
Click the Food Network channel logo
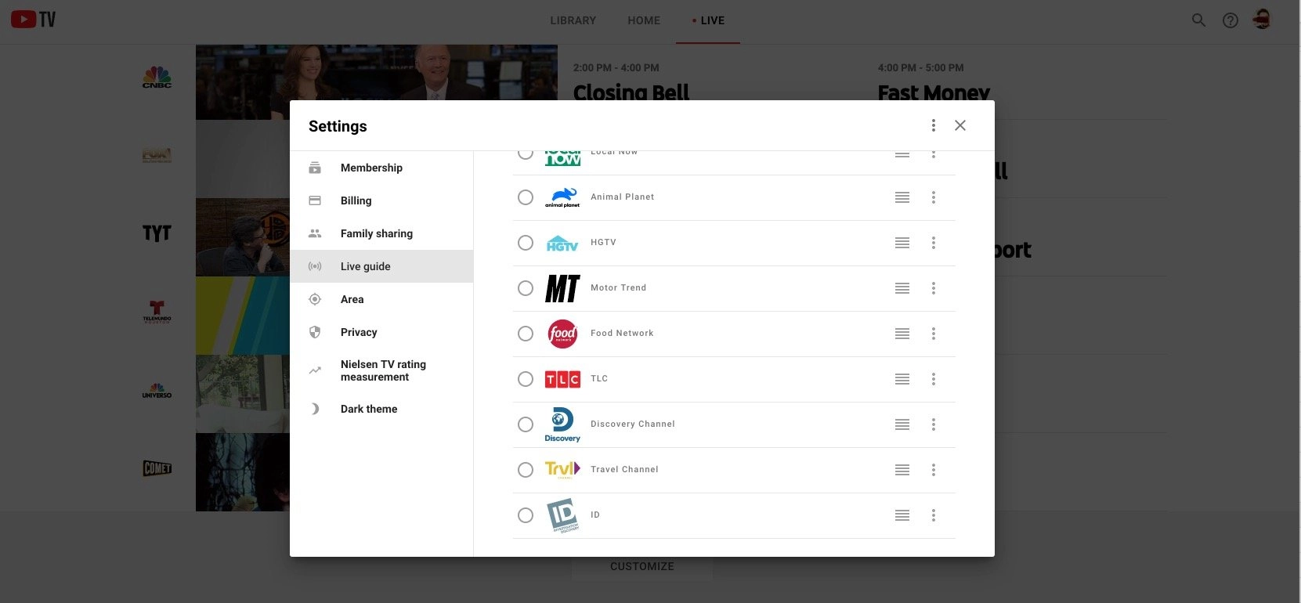[x=562, y=334]
